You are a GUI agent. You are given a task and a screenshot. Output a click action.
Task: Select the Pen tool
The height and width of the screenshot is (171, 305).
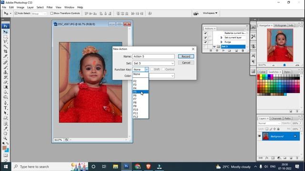5,103
